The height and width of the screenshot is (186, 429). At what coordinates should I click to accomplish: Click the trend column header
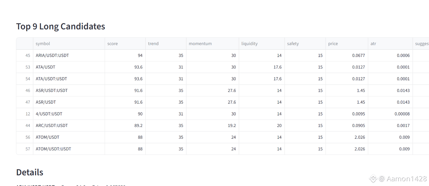[x=153, y=44]
